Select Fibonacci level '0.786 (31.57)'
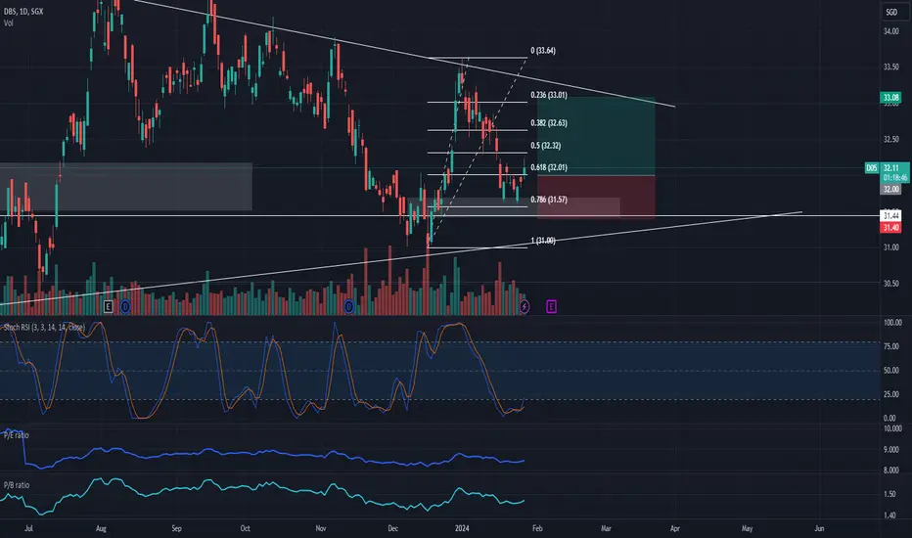This screenshot has width=912, height=538. coord(549,200)
